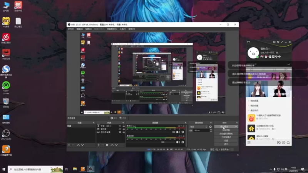This screenshot has height=173, width=308.
Task: Mute the microphone audio channel
Action: [178, 132]
